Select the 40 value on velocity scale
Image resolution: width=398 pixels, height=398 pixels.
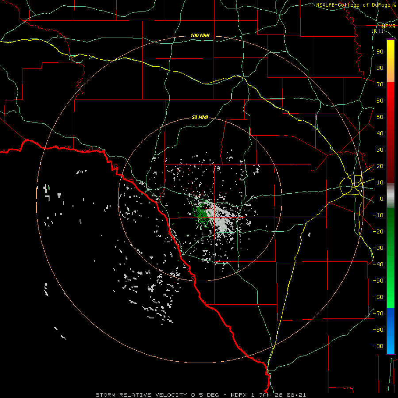pos(380,133)
